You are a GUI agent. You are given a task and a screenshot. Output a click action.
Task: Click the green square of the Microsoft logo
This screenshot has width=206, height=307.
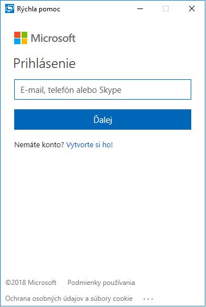coord(24,35)
